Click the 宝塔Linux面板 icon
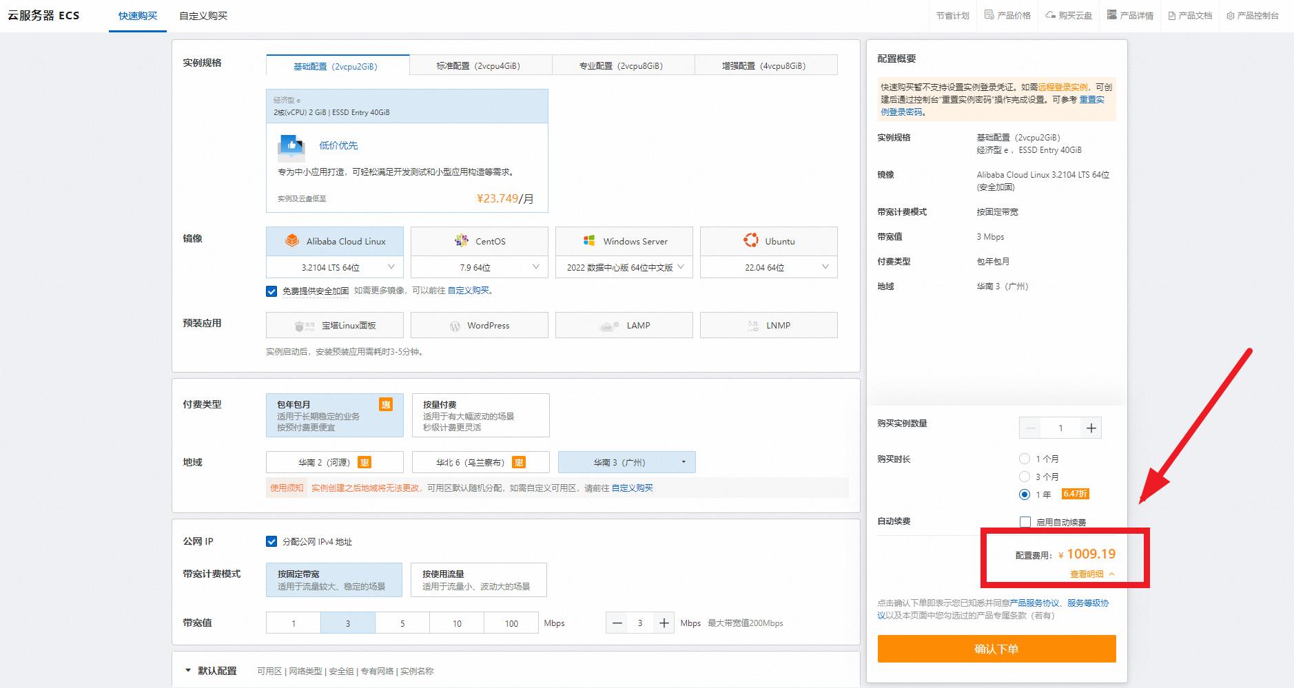Screen dimensions: 1294x688 [x=305, y=326]
